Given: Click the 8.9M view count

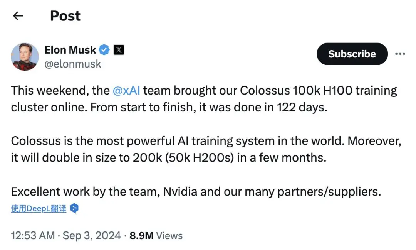Looking at the screenshot, I should pos(141,236).
